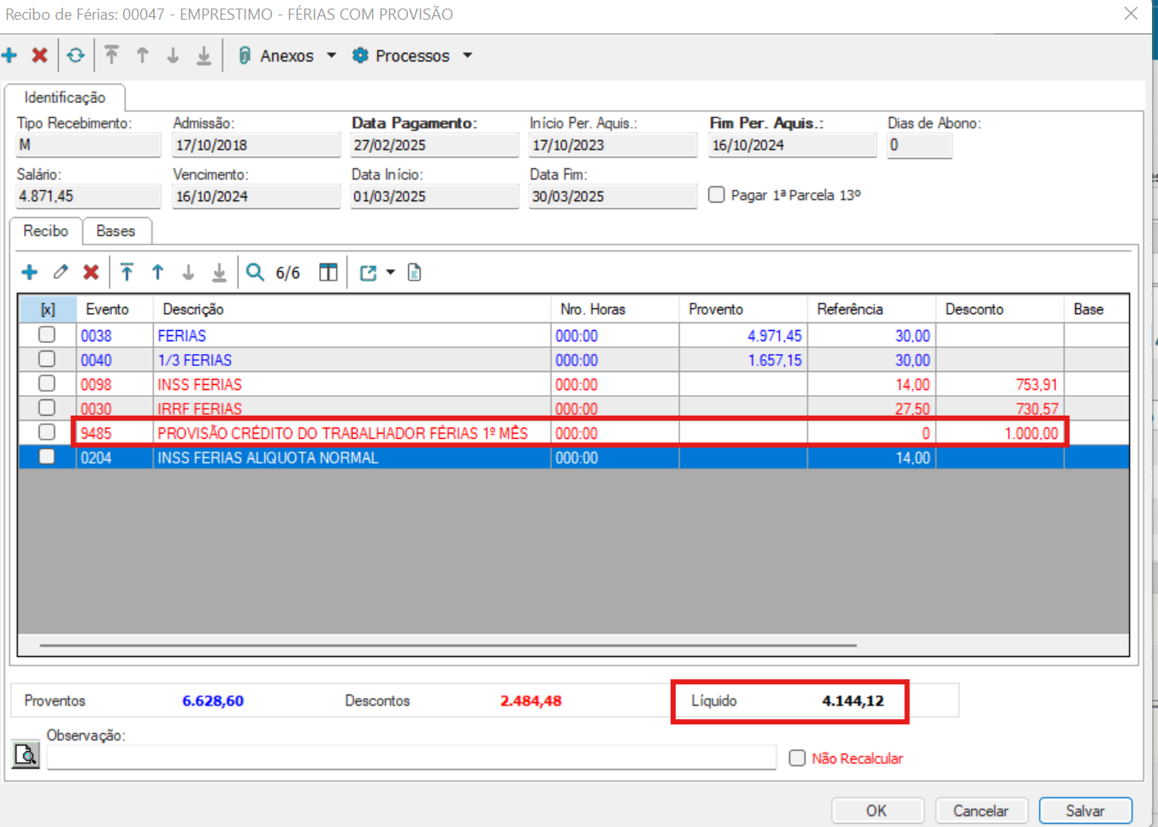Open the export options dropdown arrow
This screenshot has height=827, width=1158.
[x=391, y=273]
